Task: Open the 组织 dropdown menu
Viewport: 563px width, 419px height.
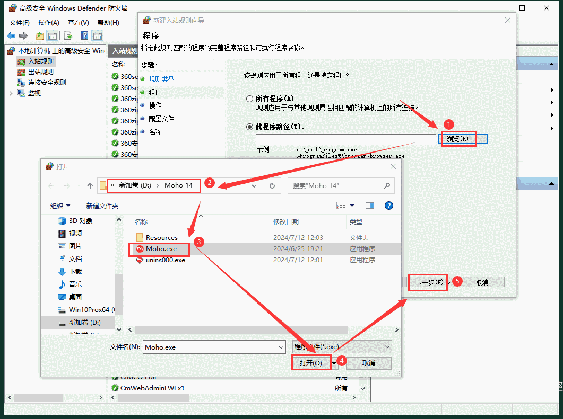Action: (60, 206)
